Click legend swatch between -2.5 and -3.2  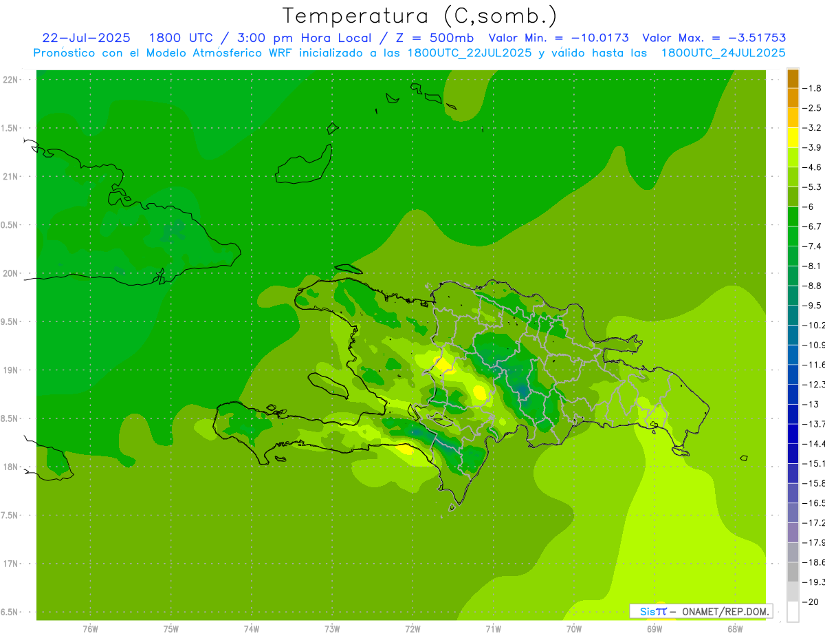(793, 118)
